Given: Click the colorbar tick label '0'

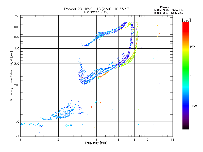Looking at the screenshot, I should 190,76.
